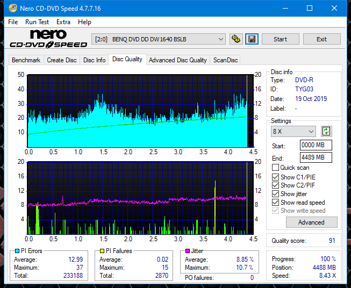Click PI Errors total 233188
The height and width of the screenshot is (288, 351).
click(x=73, y=276)
